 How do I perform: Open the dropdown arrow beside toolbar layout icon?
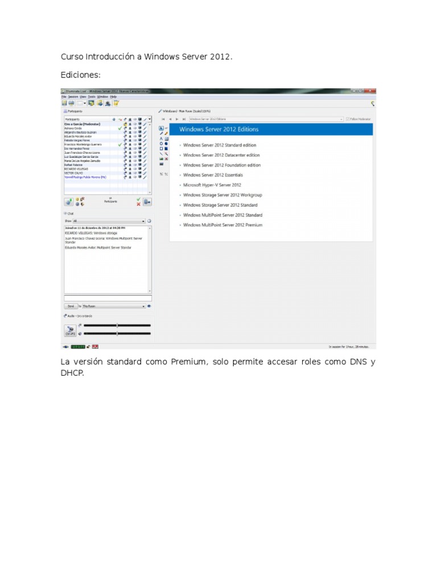[85, 104]
